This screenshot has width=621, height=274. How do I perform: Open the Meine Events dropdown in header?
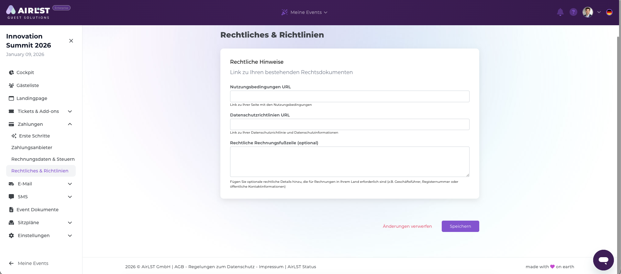[305, 12]
